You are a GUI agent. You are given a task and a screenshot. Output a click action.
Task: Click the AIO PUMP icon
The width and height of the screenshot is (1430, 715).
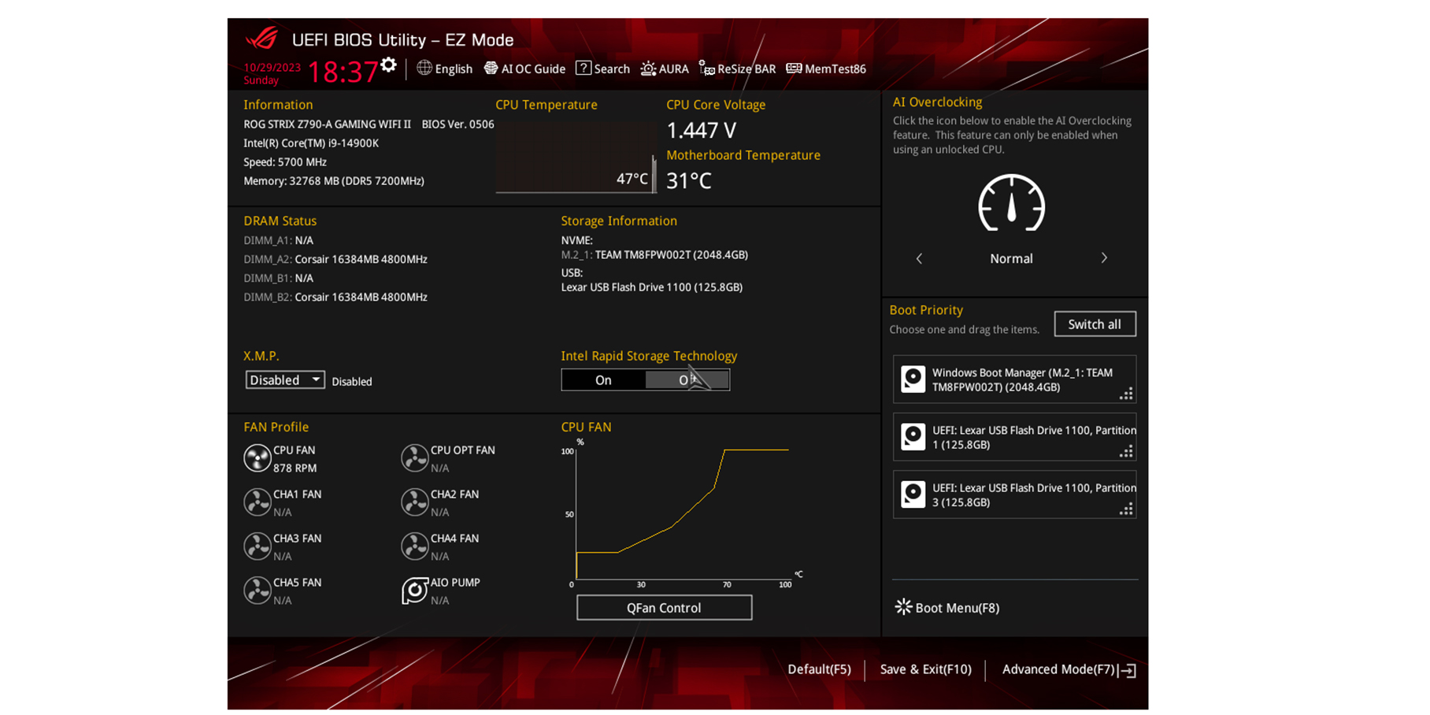(x=415, y=590)
